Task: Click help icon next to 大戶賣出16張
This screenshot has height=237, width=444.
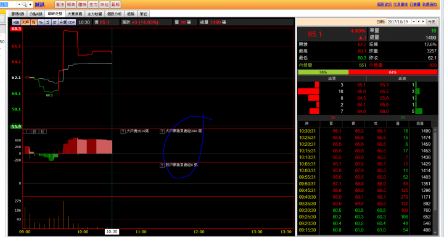Action: coord(123,131)
